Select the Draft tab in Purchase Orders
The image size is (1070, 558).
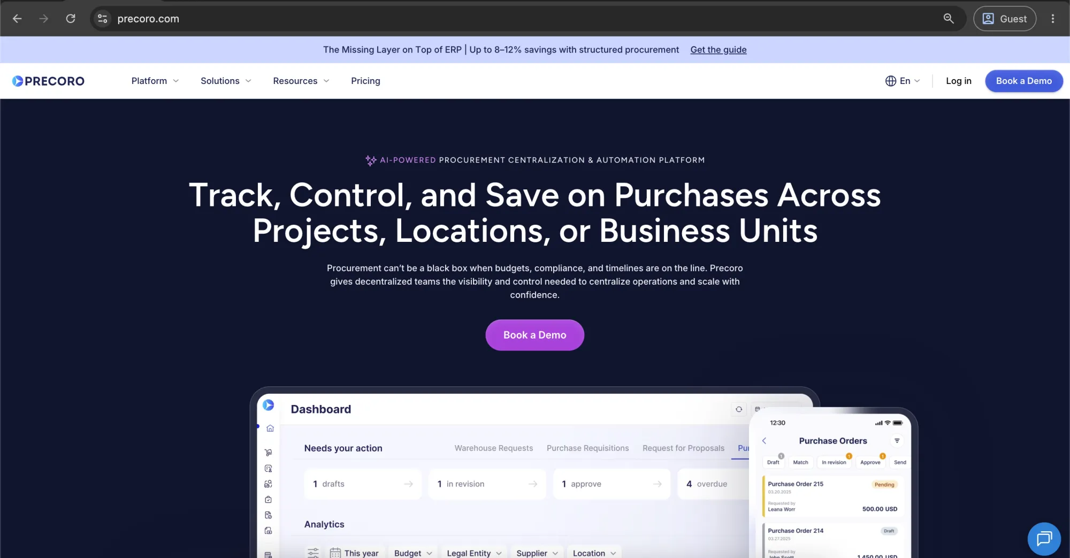point(773,462)
